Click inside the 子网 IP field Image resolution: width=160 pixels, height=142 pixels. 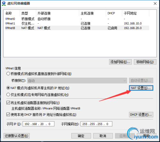38,124
